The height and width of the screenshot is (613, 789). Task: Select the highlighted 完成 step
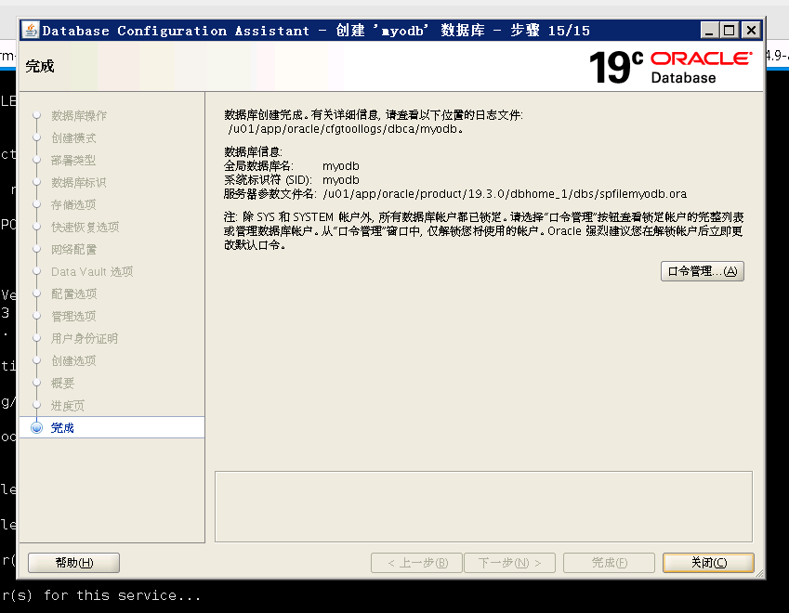tap(112, 427)
